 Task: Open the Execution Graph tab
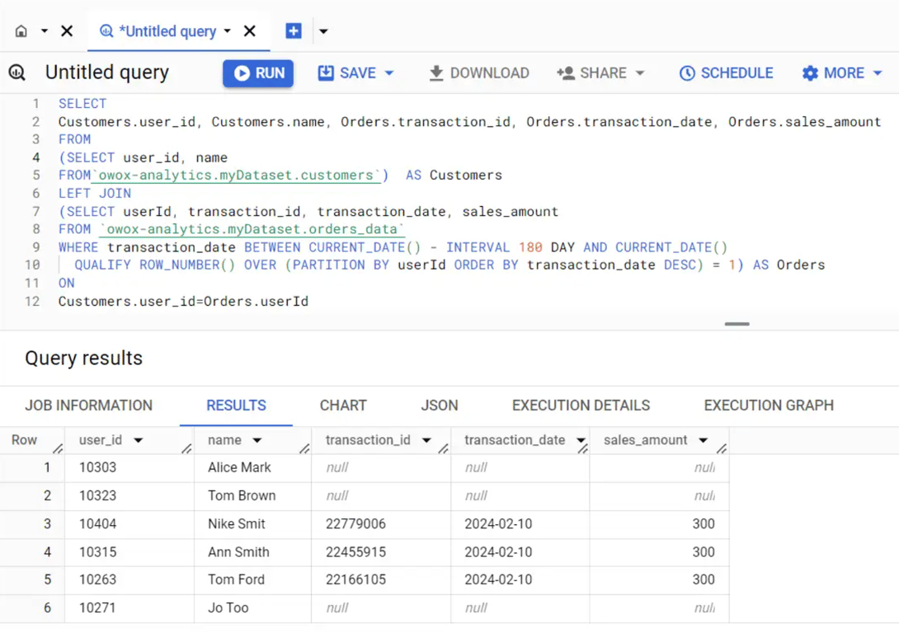[x=769, y=406]
